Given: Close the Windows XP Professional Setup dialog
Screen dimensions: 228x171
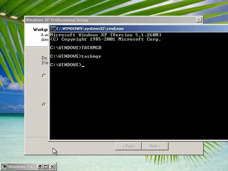Looking at the screenshot, I should (199, 20).
